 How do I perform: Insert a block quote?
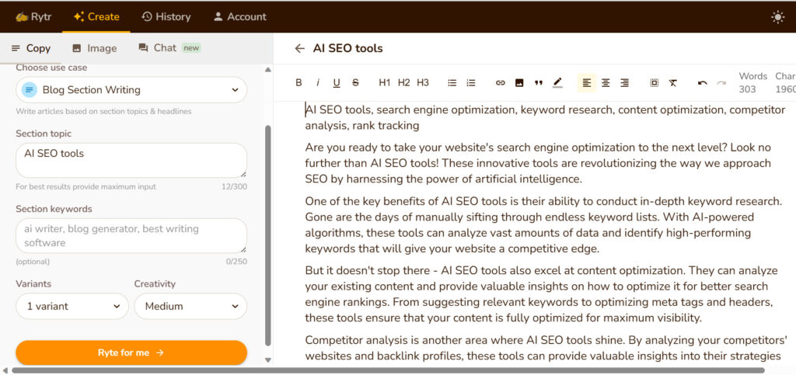(x=539, y=82)
